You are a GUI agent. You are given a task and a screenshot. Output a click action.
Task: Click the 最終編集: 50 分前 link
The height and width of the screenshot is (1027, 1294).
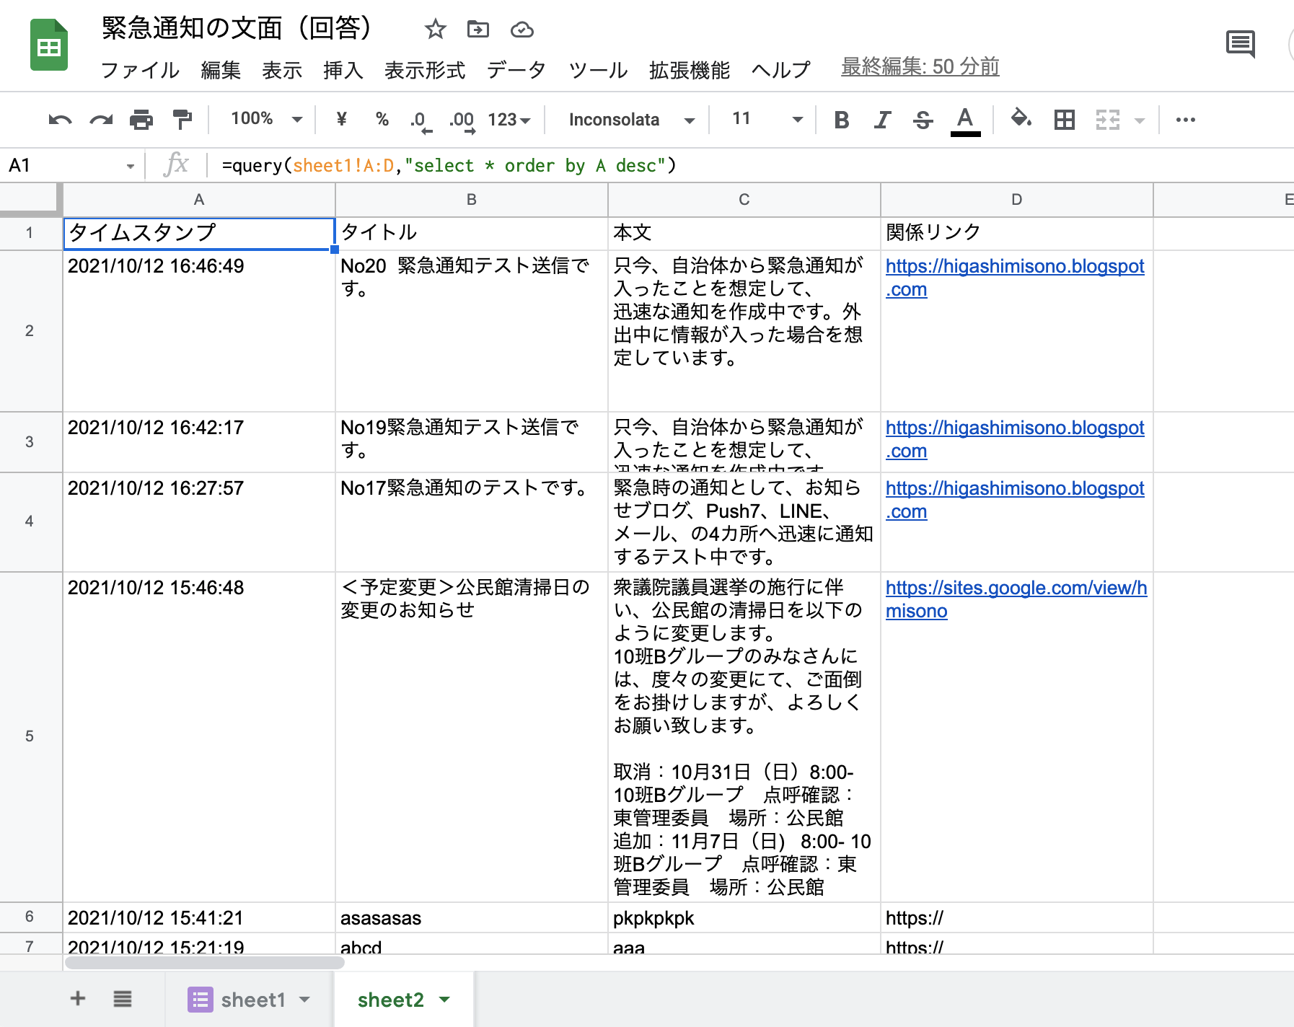(920, 67)
